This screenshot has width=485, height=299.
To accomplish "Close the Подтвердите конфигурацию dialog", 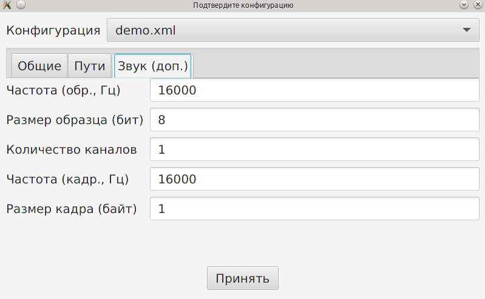I will pos(478,5).
